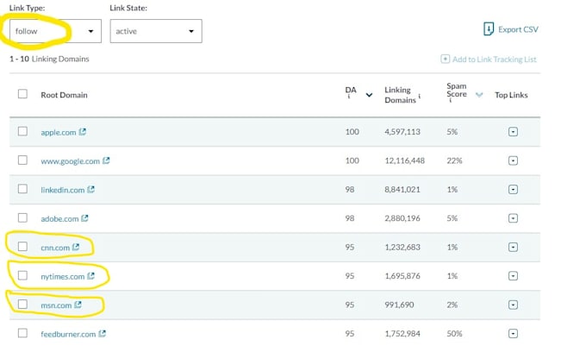The height and width of the screenshot is (346, 586).
Task: Click external-link icon next to apple.com
Action: [x=83, y=131]
